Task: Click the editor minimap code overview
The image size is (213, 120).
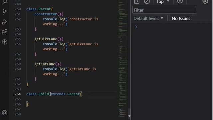Action: click(x=123, y=59)
